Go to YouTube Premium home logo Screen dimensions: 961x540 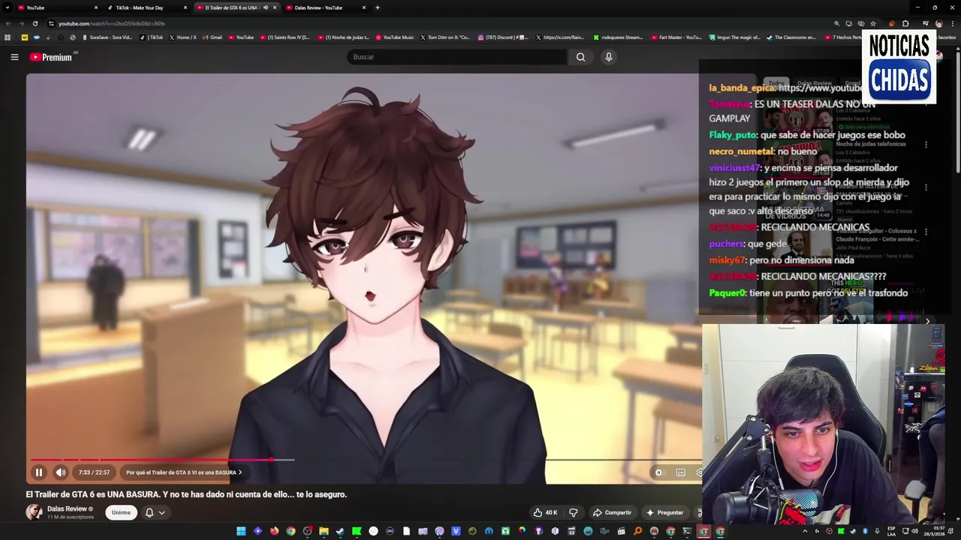[x=51, y=57]
